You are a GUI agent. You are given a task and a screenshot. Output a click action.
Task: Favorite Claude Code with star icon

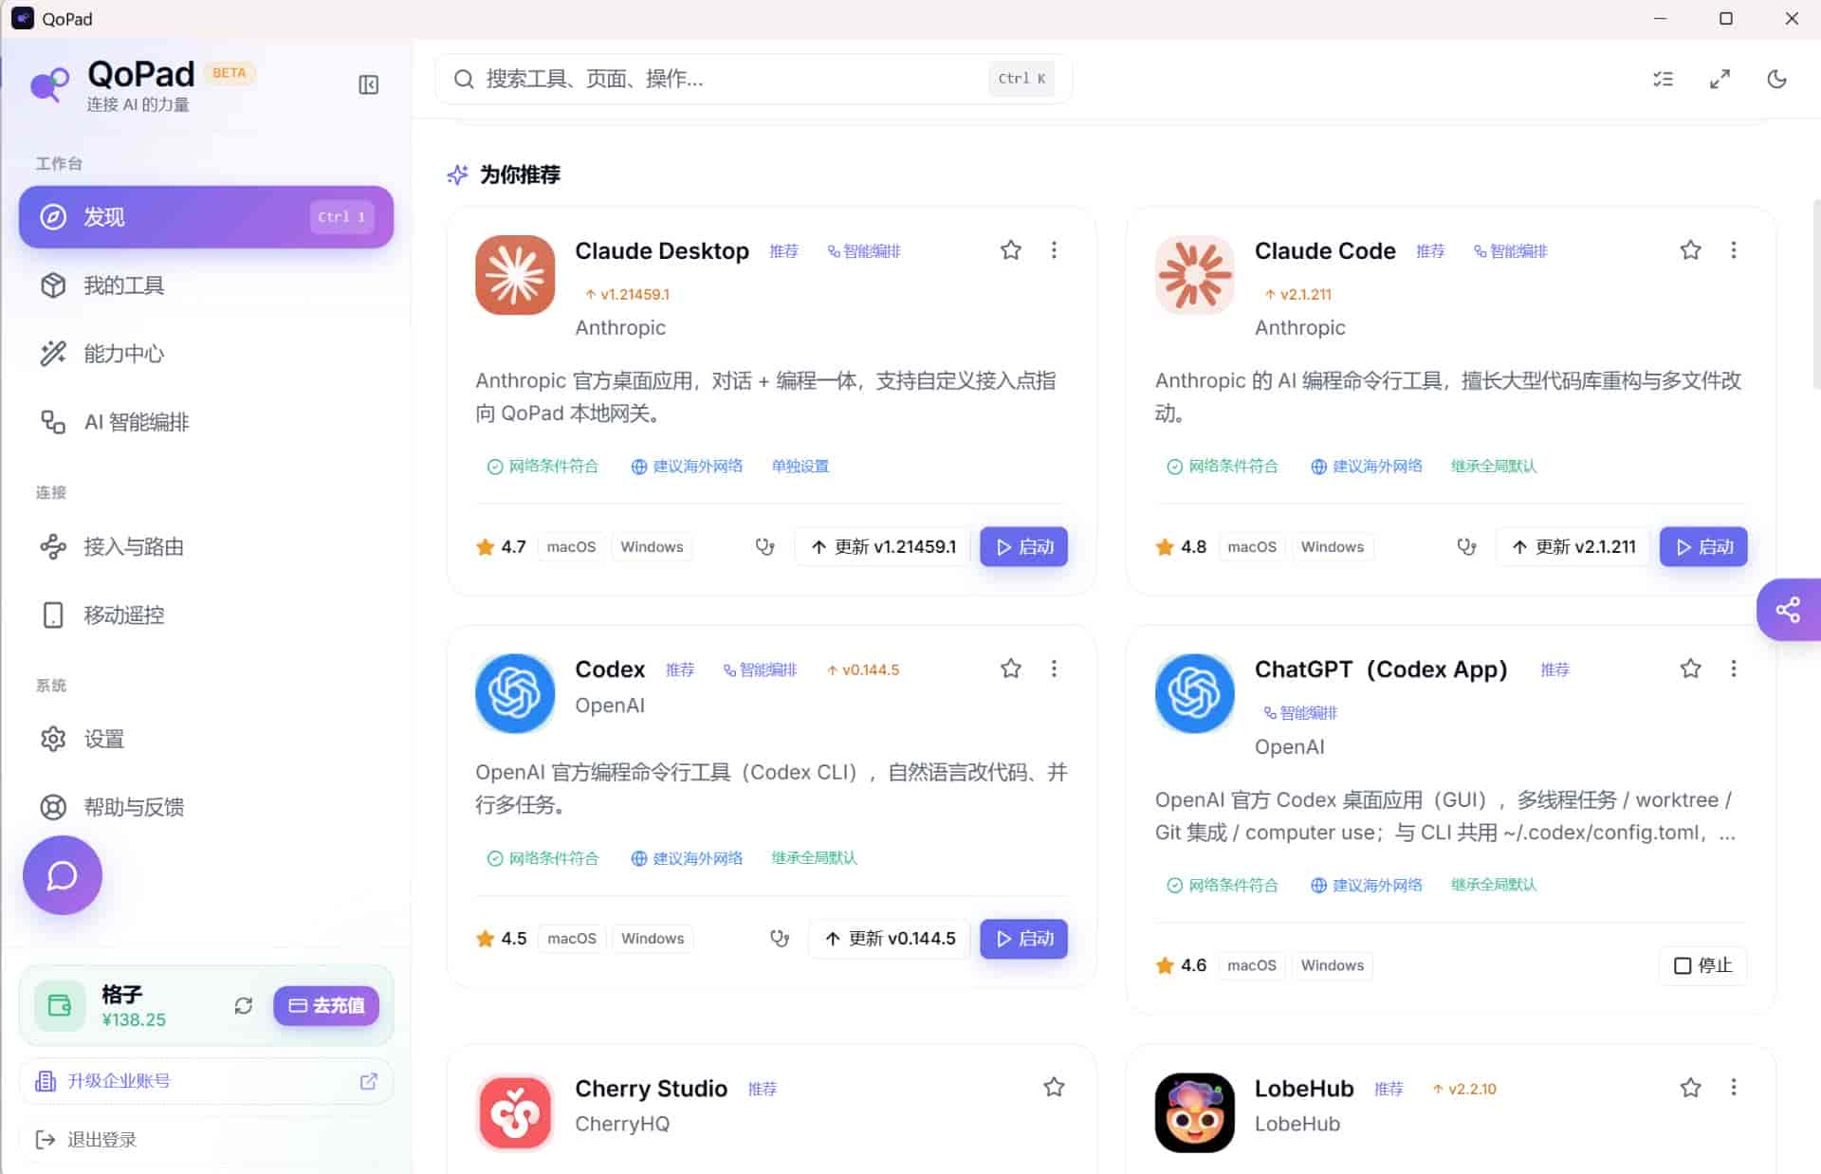click(1690, 250)
